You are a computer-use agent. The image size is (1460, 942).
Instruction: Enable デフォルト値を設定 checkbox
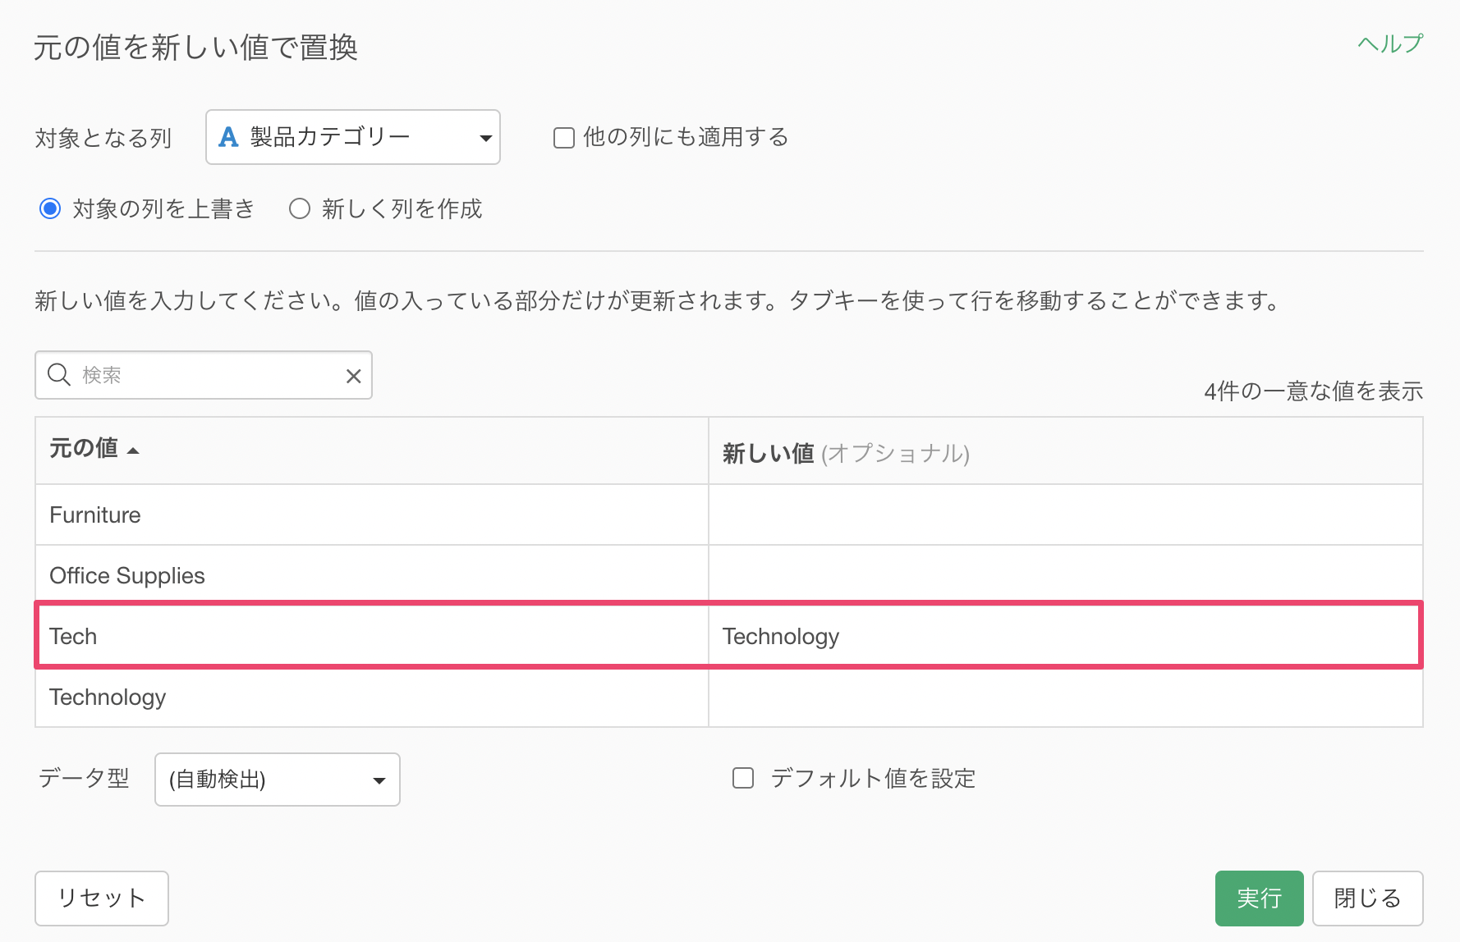[x=743, y=778]
